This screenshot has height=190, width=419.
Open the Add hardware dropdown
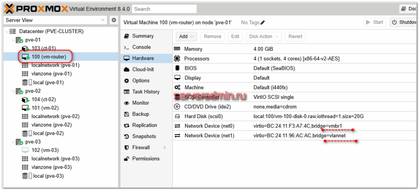(x=187, y=36)
